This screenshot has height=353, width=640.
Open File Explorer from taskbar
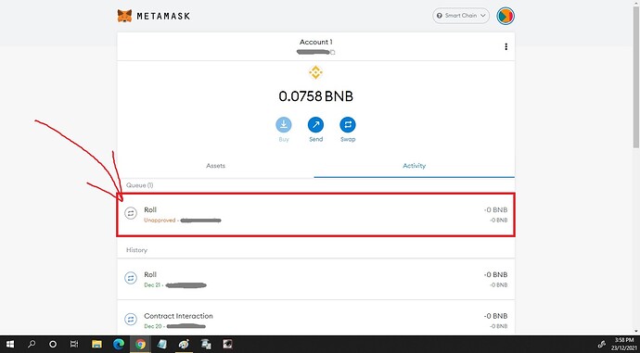coord(96,345)
